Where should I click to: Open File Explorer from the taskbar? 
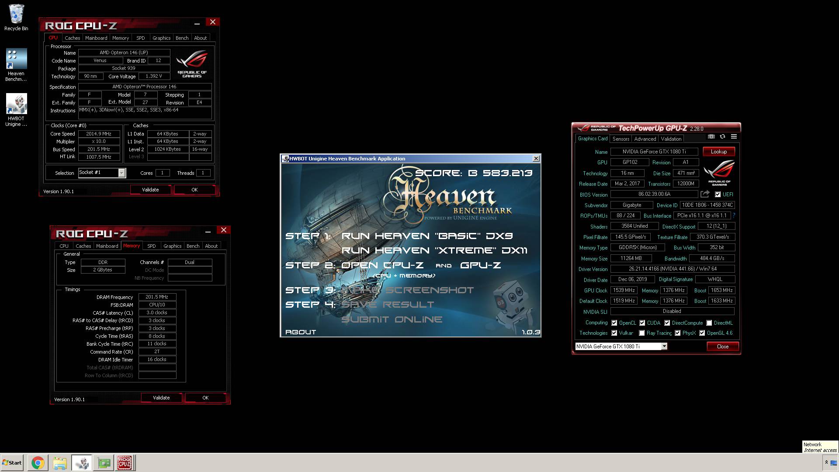(60, 462)
